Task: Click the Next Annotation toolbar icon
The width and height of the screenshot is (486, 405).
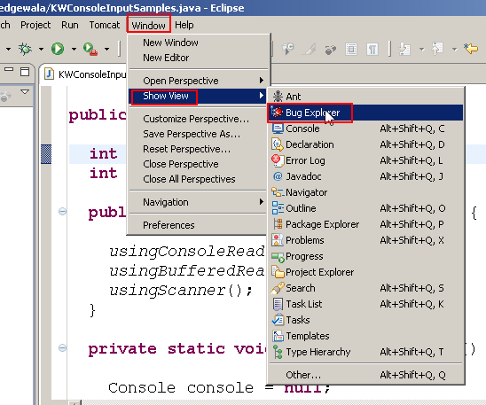Action: tap(404, 49)
